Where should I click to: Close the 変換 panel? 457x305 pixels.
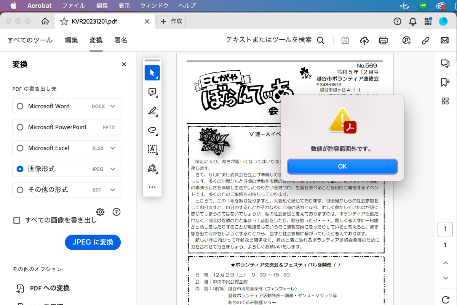(124, 64)
